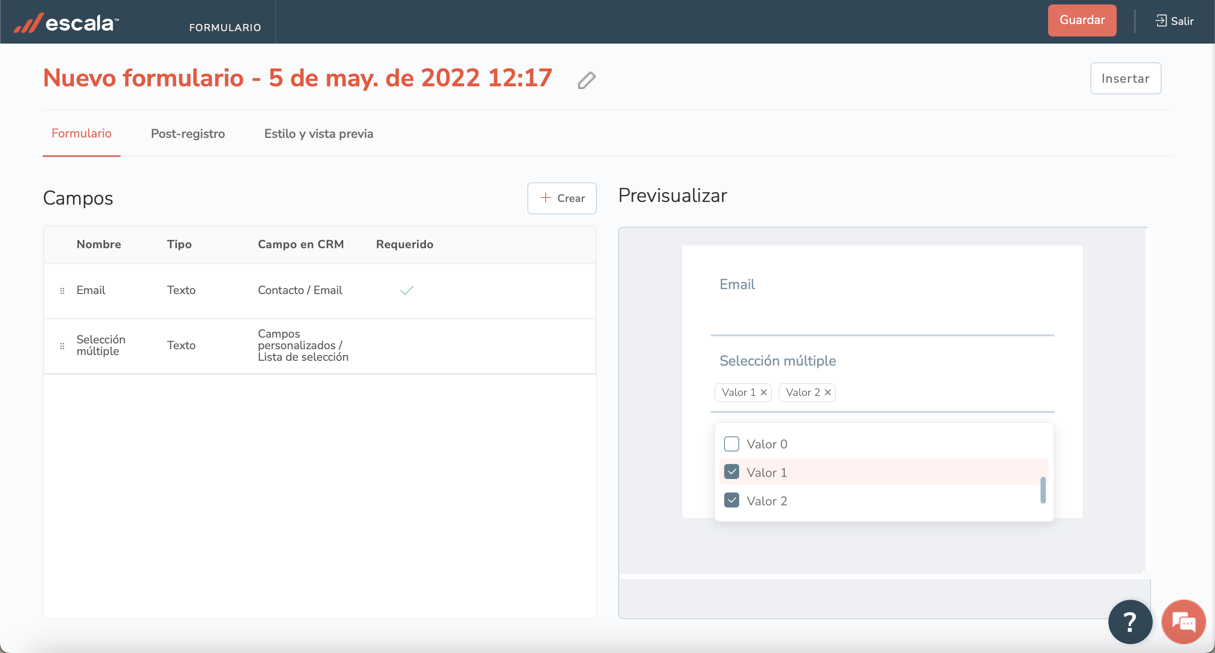Click the Tipo column header
Viewport: 1215px width, 653px height.
click(179, 244)
